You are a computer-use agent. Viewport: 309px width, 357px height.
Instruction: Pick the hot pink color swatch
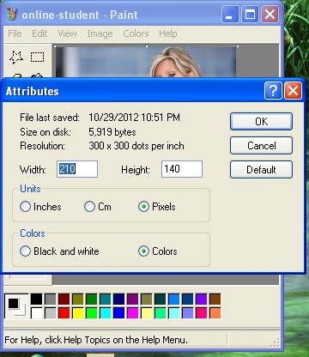pyautogui.click(x=201, y=313)
